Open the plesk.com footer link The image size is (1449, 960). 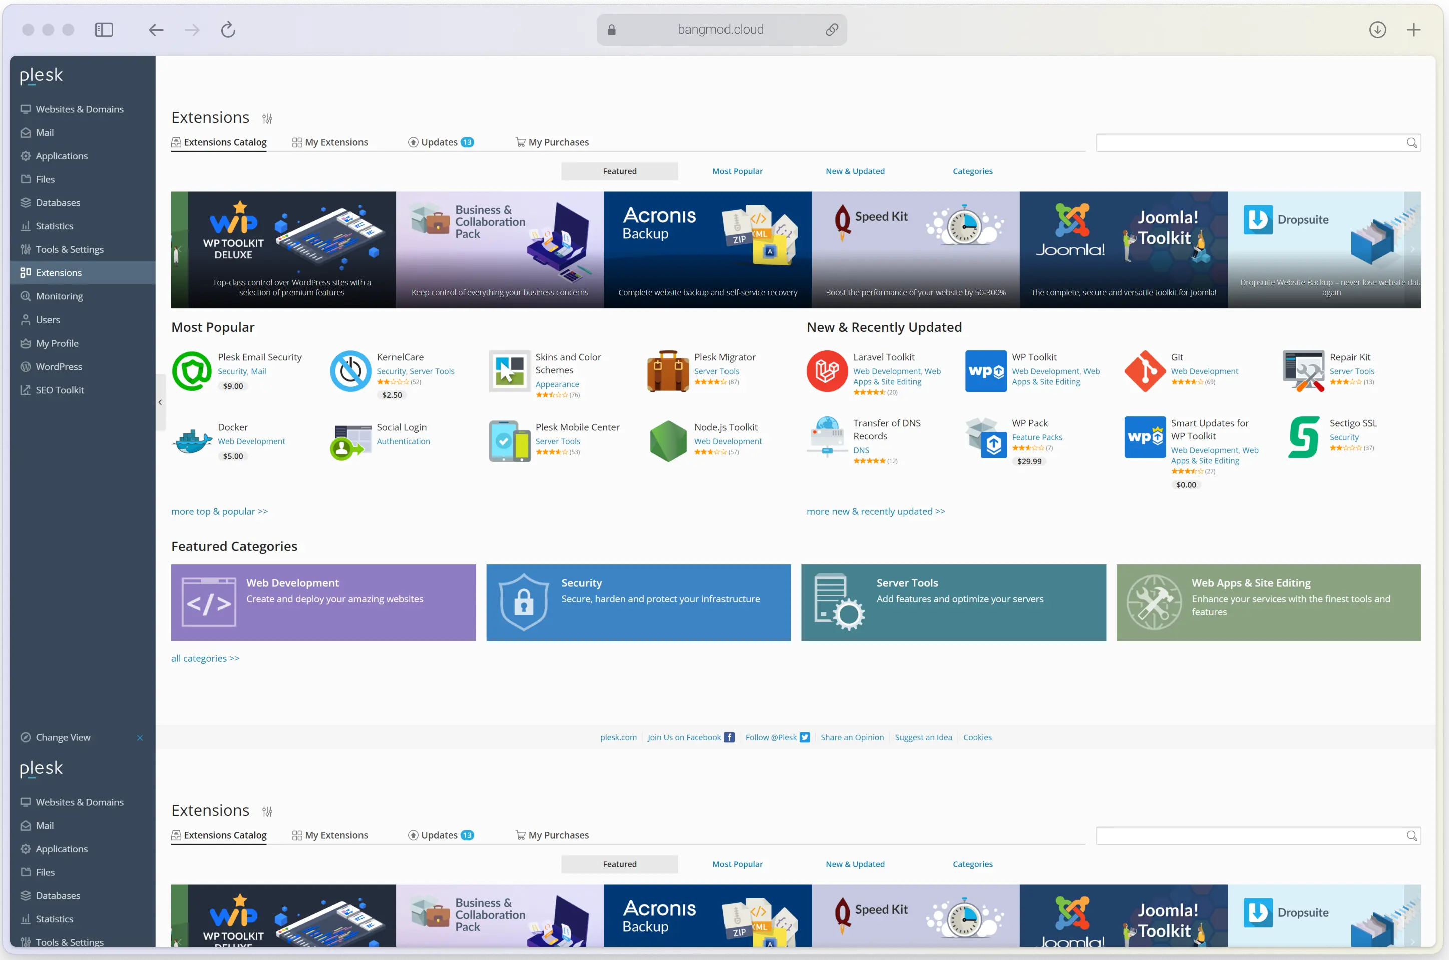[618, 737]
